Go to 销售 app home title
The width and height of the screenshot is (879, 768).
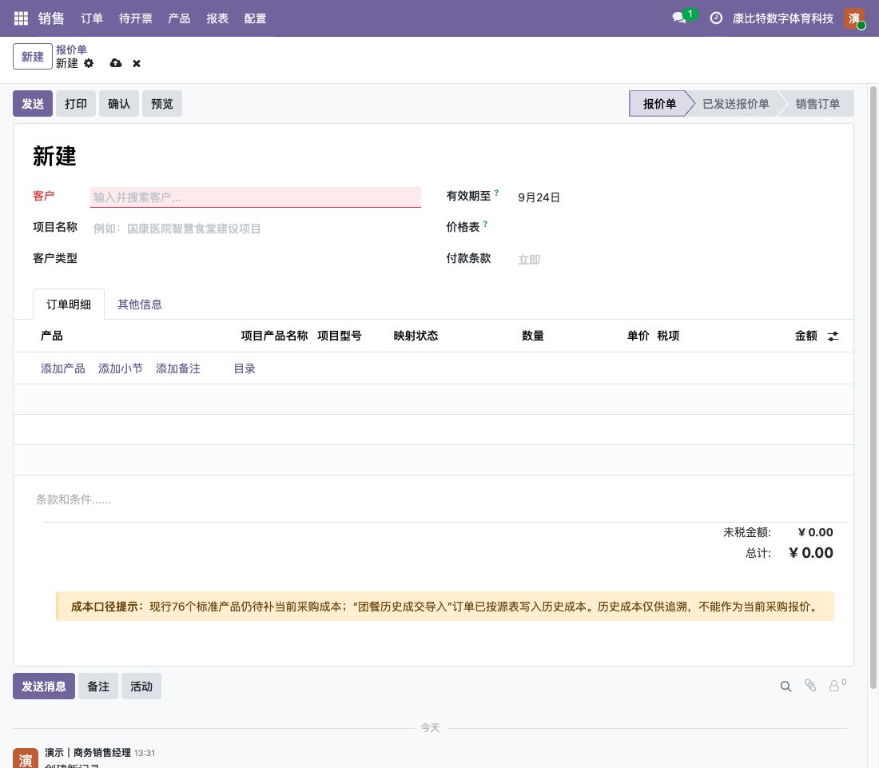click(x=51, y=18)
